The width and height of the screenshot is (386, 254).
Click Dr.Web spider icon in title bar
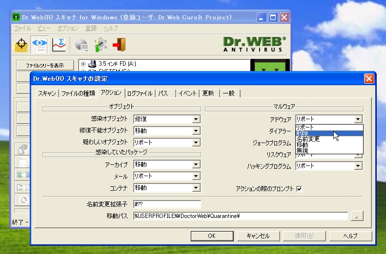[x=16, y=17]
